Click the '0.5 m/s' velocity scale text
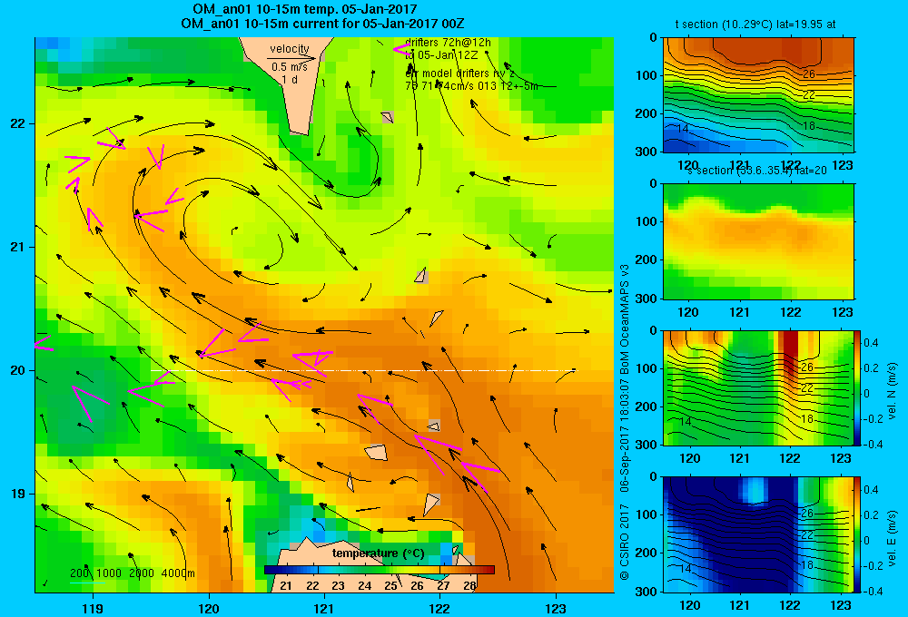The image size is (908, 617). (x=290, y=67)
